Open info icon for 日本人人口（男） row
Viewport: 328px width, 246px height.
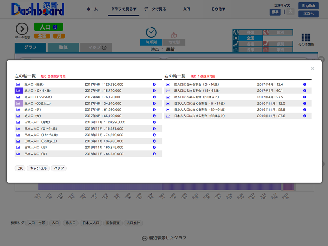click(x=154, y=148)
